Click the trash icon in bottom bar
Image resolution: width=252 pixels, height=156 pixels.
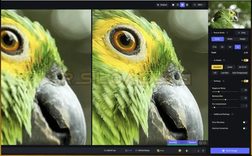pyautogui.click(x=203, y=150)
